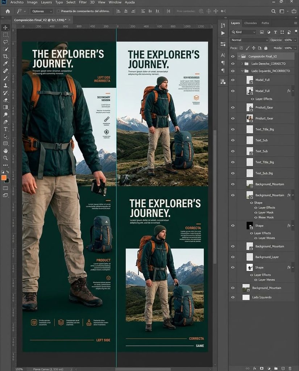The width and height of the screenshot is (299, 371).
Task: Click the Model_Full layer thumbnail with fx
Action: pyautogui.click(x=249, y=91)
